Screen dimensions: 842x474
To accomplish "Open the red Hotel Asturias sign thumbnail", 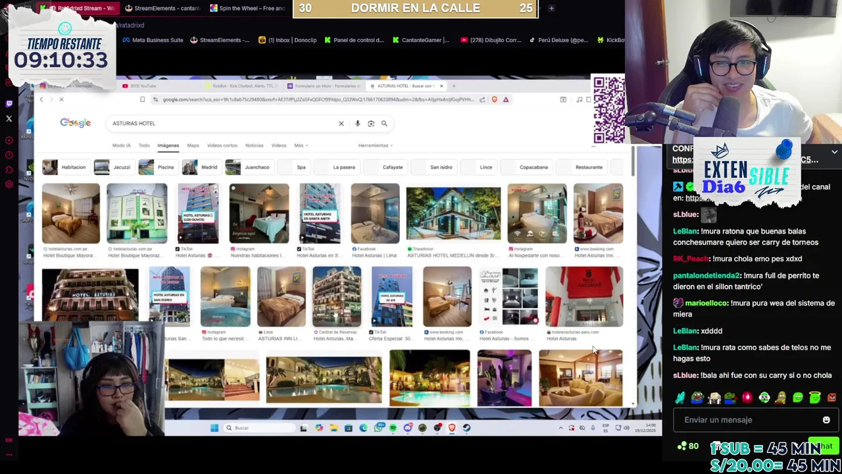I will click(x=584, y=297).
